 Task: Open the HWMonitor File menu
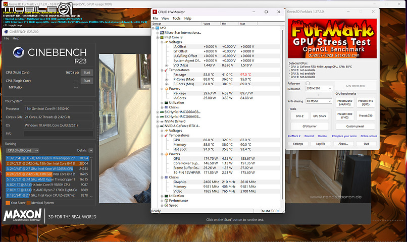(x=155, y=18)
